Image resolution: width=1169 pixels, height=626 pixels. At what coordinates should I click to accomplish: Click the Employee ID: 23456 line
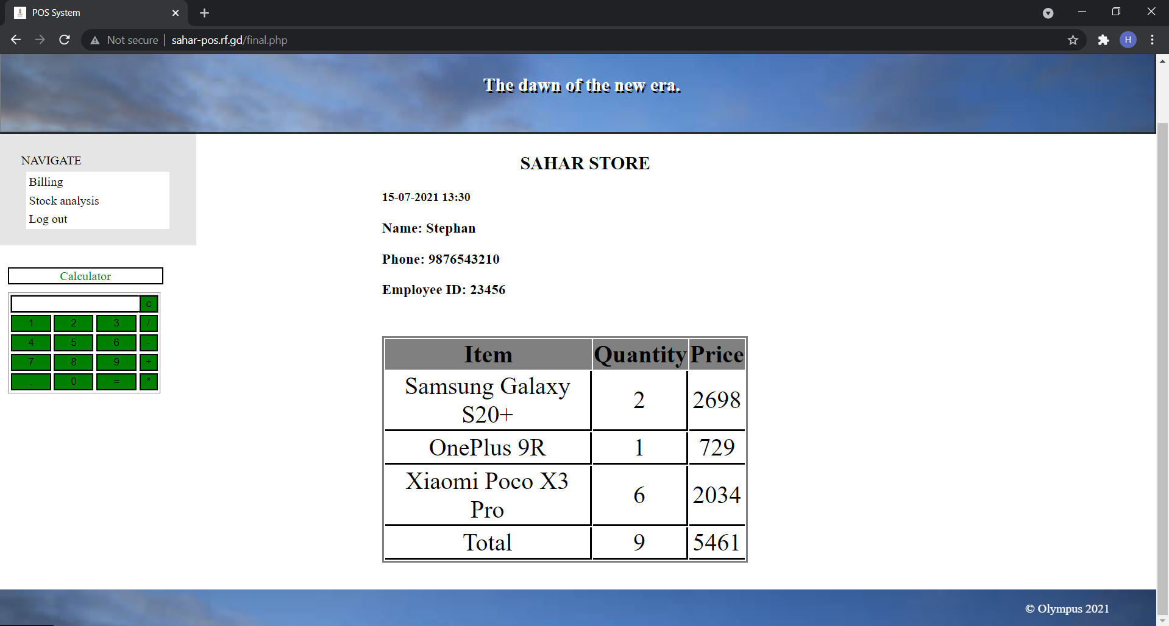[x=444, y=290]
